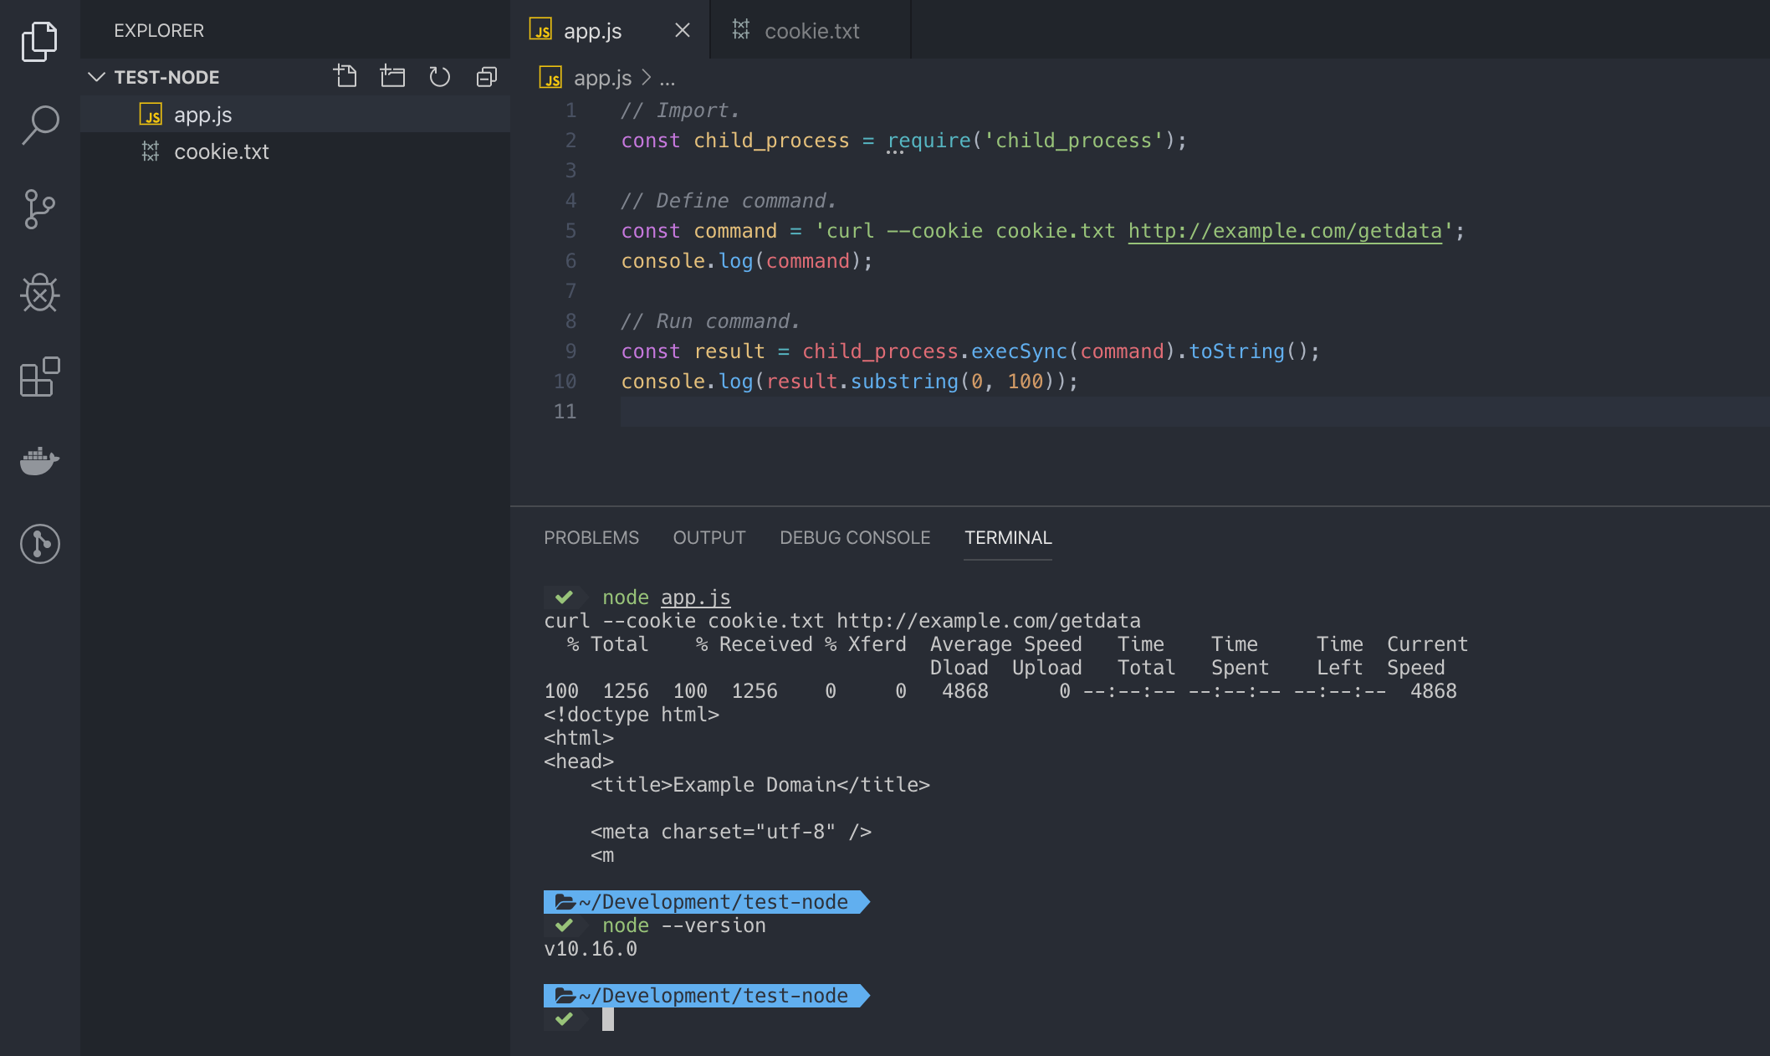The width and height of the screenshot is (1770, 1056).
Task: Switch to the PROBLEMS panel tab
Action: pos(591,538)
